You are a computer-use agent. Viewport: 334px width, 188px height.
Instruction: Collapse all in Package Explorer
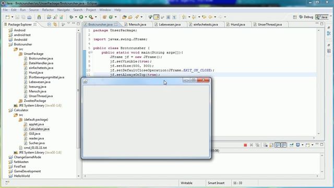(49, 25)
